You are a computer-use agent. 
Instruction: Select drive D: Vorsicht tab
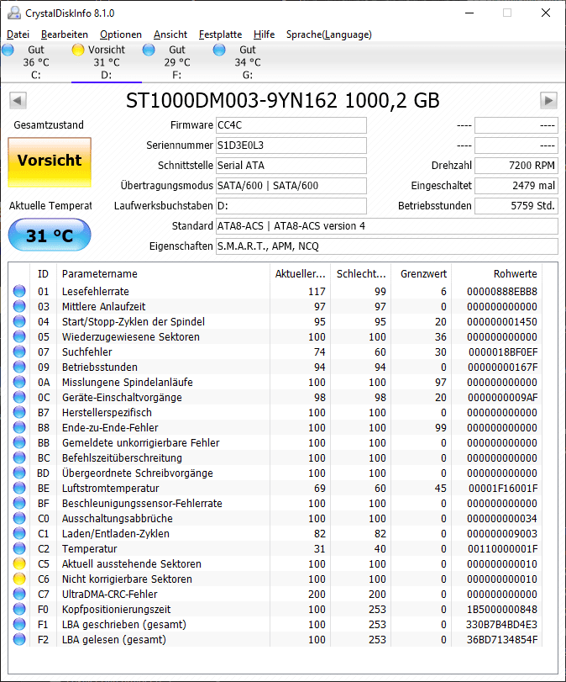coord(107,62)
